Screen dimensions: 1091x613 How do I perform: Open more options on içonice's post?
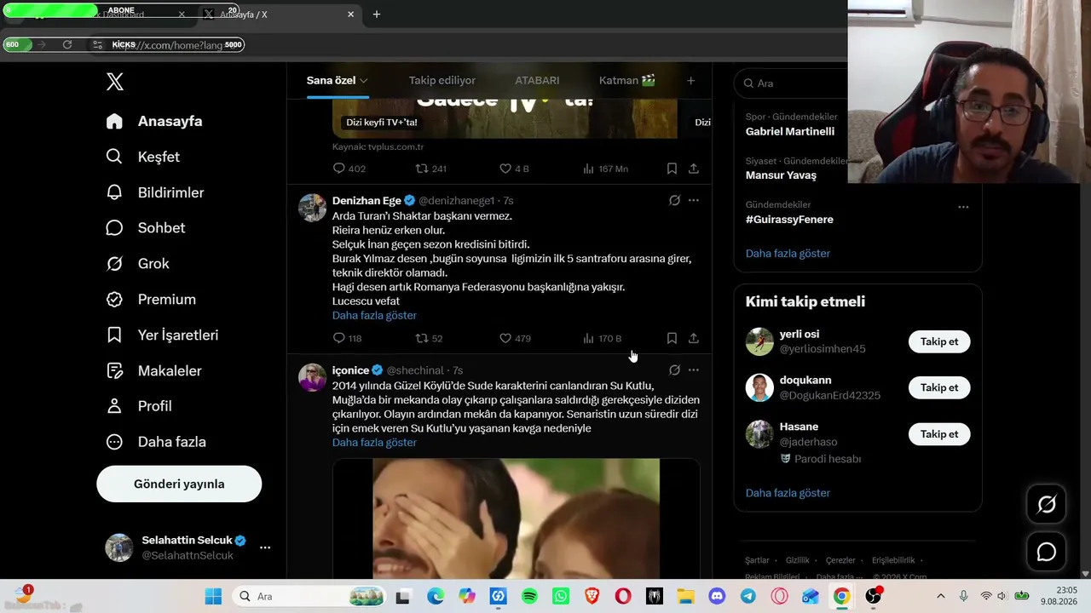[x=694, y=370]
